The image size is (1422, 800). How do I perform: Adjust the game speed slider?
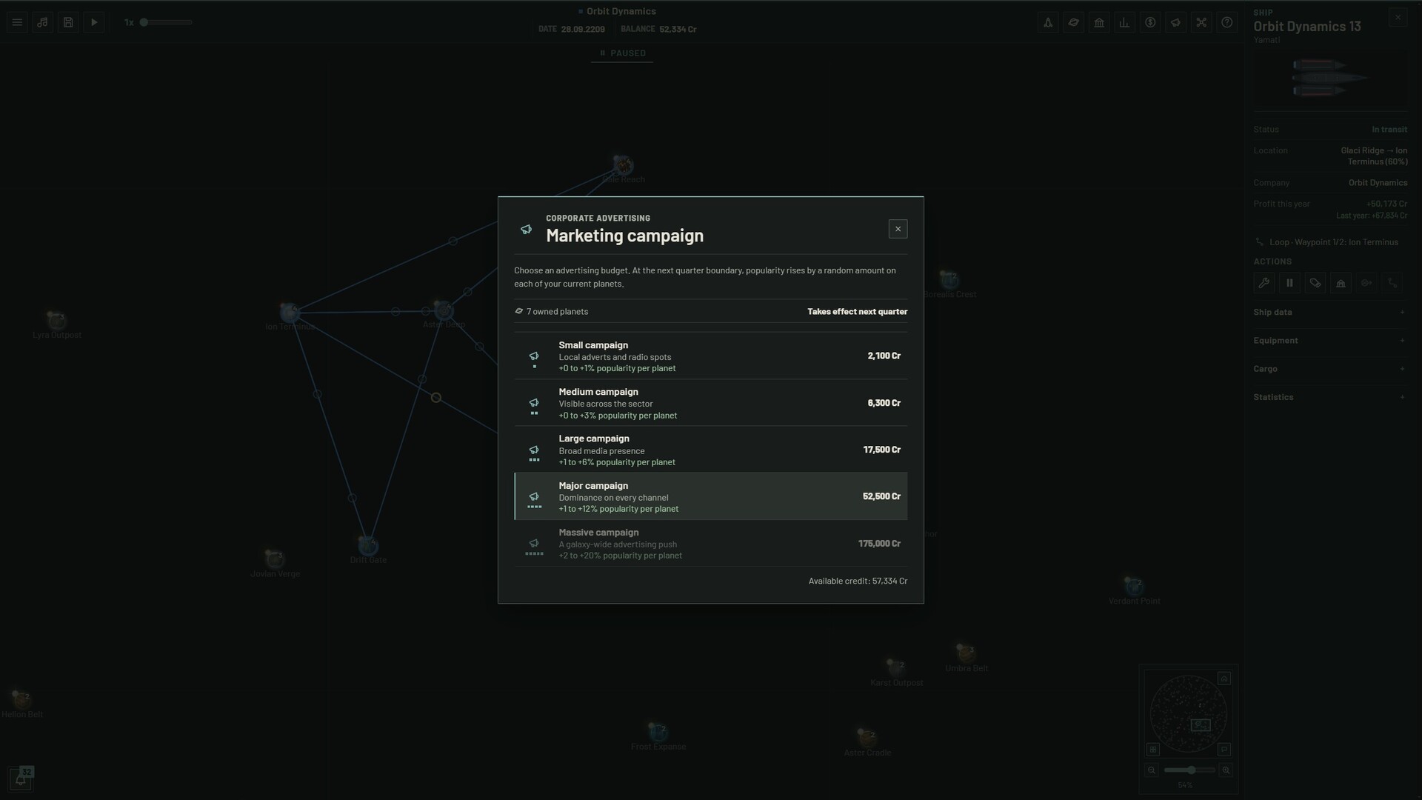(x=167, y=22)
